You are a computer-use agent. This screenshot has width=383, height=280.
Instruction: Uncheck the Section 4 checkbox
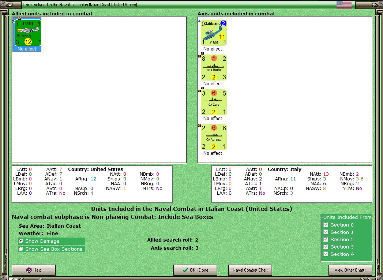click(326, 254)
